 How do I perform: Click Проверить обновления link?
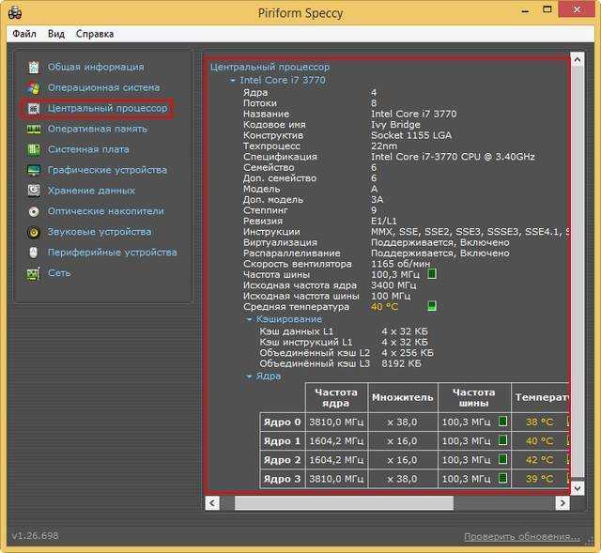click(522, 536)
